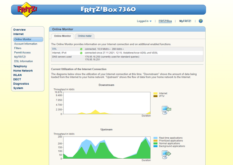
Task: Click the light blue Real-time applications swatch
Action: 155,138
